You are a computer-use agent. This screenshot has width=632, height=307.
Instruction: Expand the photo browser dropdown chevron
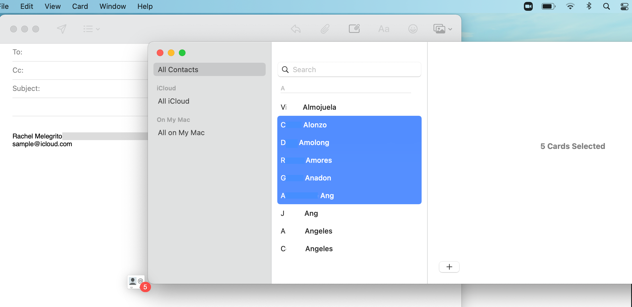coord(450,29)
